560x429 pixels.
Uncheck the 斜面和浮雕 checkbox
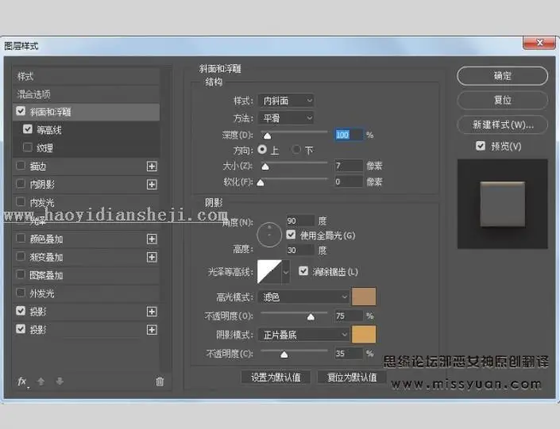[x=21, y=111]
